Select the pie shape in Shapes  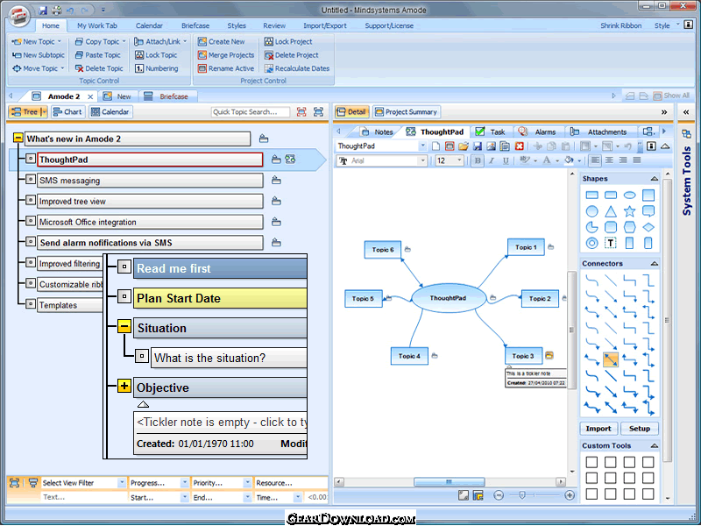[592, 227]
